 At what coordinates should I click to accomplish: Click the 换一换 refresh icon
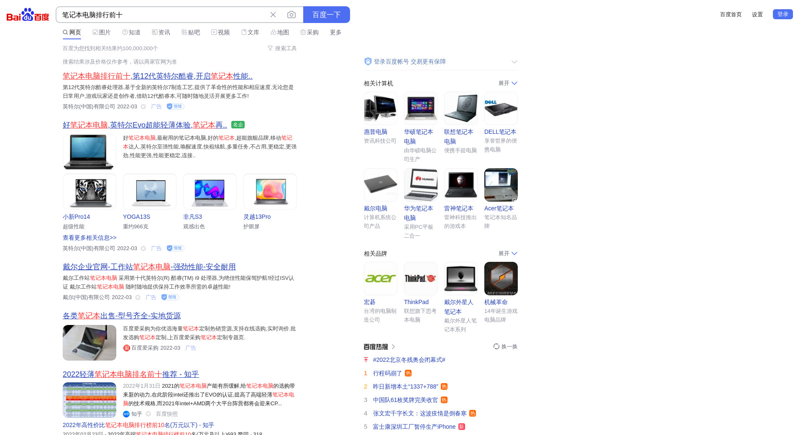496,346
